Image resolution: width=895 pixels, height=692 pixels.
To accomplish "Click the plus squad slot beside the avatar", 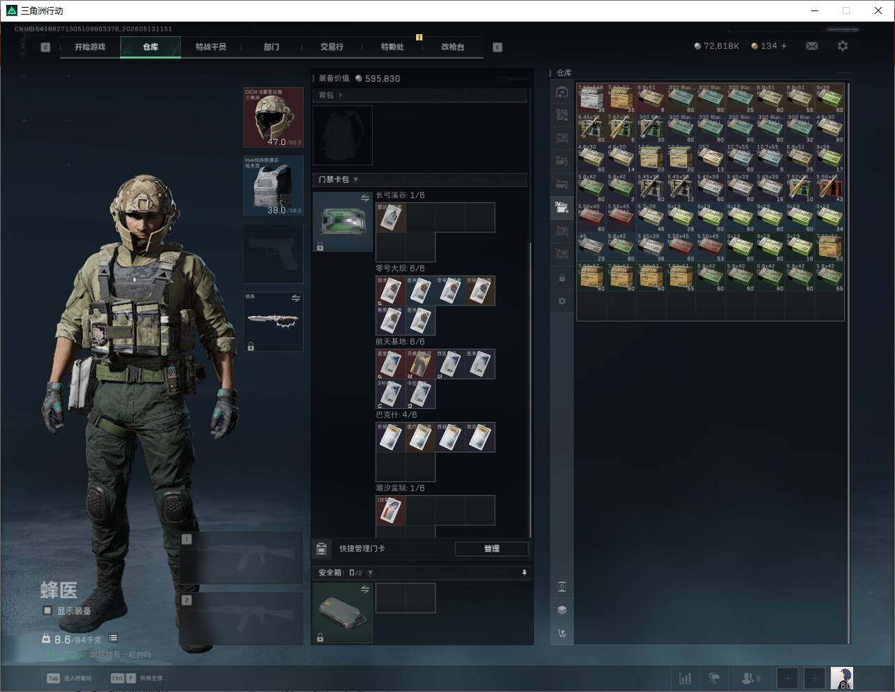I will (815, 678).
